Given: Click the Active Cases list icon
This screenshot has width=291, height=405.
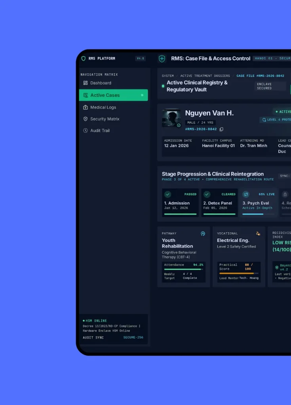Looking at the screenshot, I should (x=86, y=95).
